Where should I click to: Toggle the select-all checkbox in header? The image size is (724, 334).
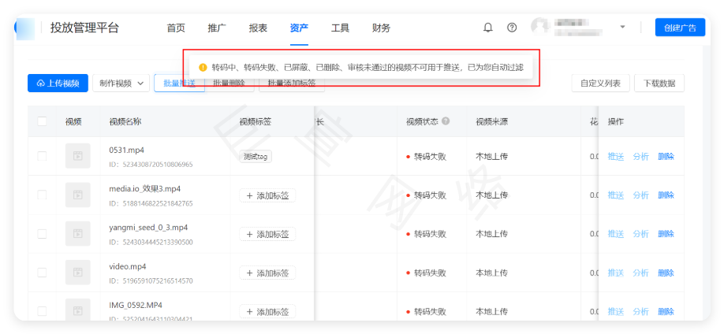(x=42, y=121)
